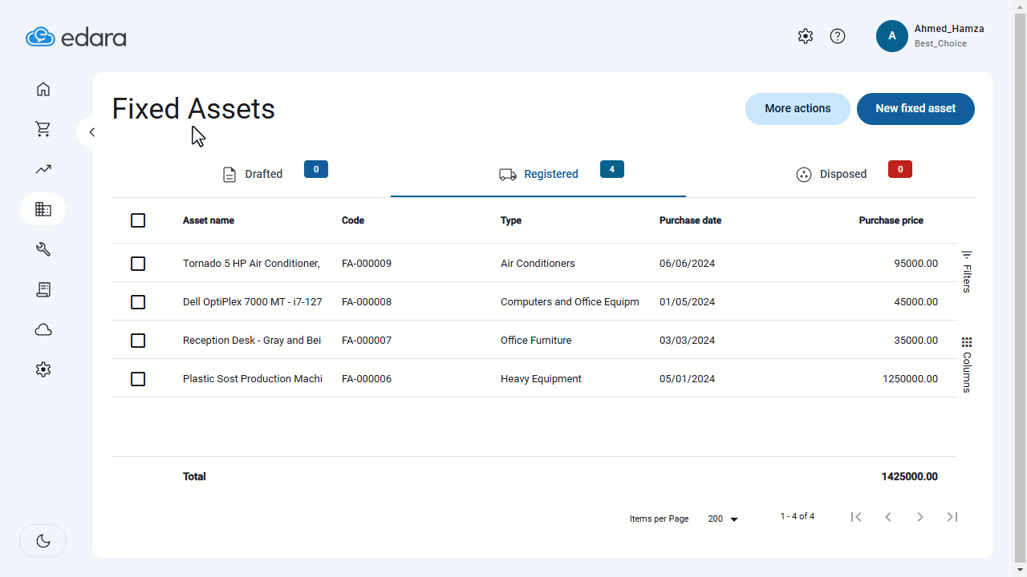Click the user avatar circle 'A'
The height and width of the screenshot is (577, 1027).
(892, 36)
